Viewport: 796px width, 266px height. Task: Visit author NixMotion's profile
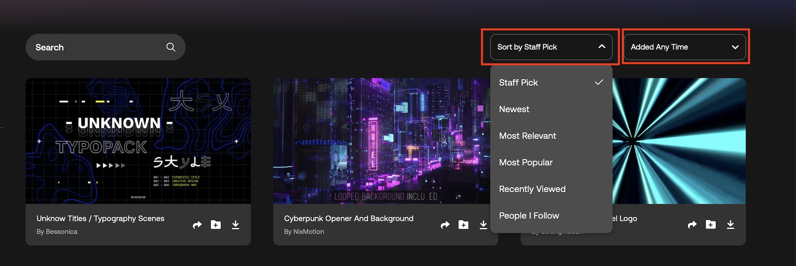(304, 231)
